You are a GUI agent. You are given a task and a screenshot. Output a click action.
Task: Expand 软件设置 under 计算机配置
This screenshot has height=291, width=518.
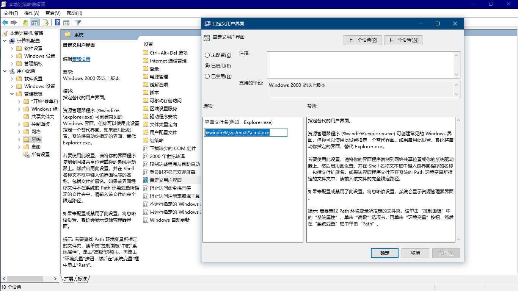pos(12,48)
